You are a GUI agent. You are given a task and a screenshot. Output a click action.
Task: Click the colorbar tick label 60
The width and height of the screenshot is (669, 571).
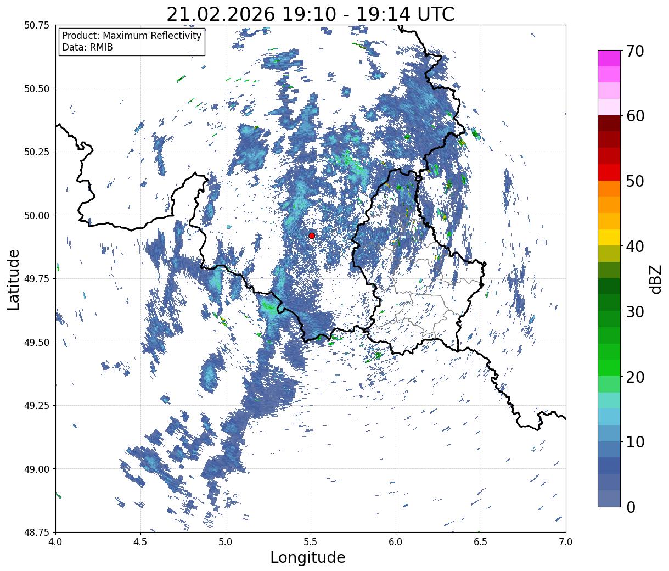tap(635, 116)
